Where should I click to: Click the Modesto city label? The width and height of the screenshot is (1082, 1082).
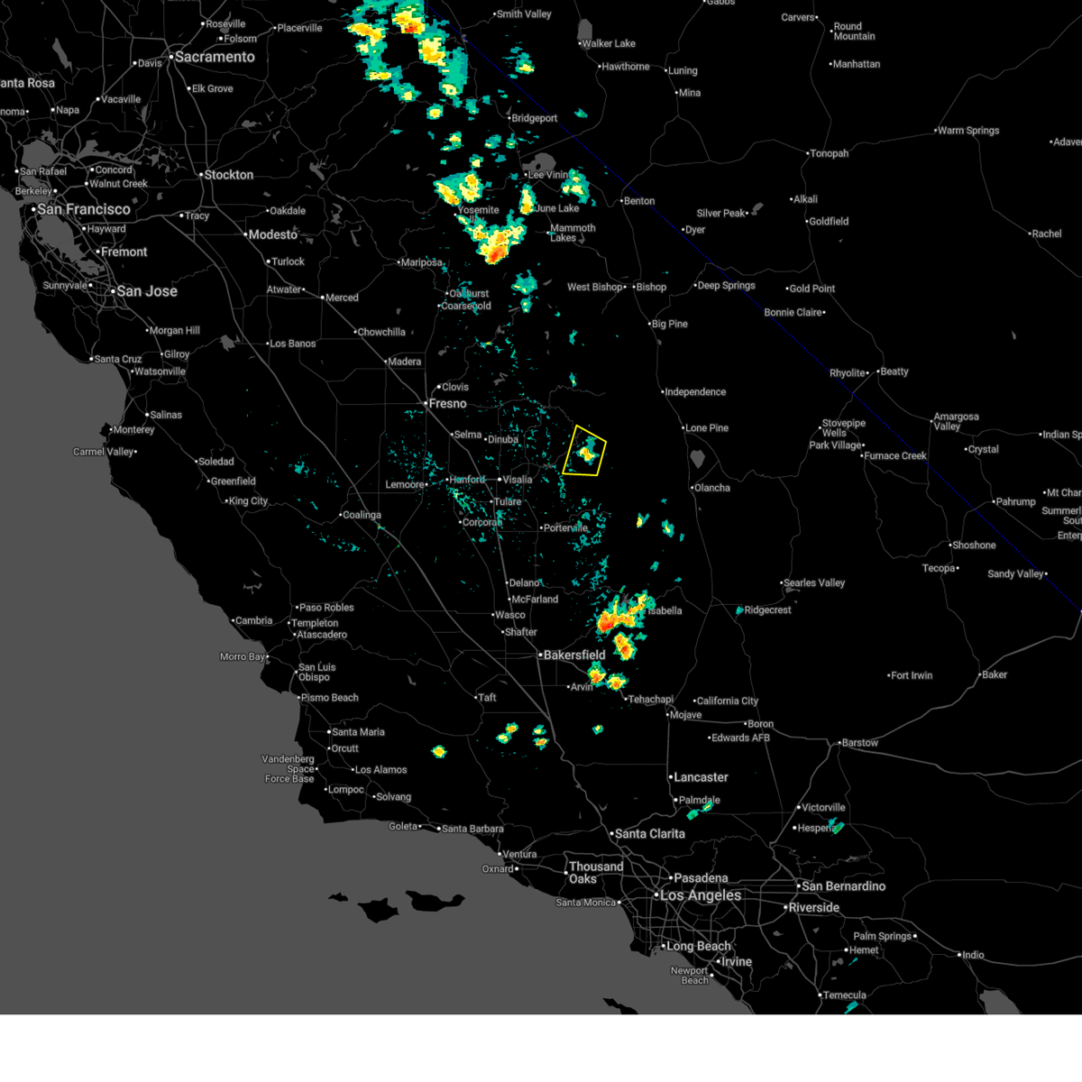(x=272, y=234)
